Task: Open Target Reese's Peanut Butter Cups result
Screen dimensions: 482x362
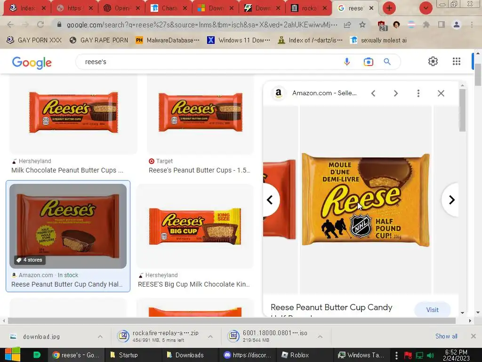Action: pyautogui.click(x=200, y=170)
